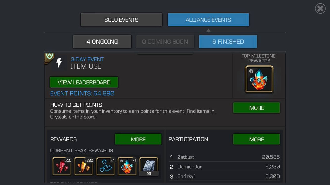The image size is (330, 185).
Task: Select the Alliance Events tab
Action: (208, 20)
